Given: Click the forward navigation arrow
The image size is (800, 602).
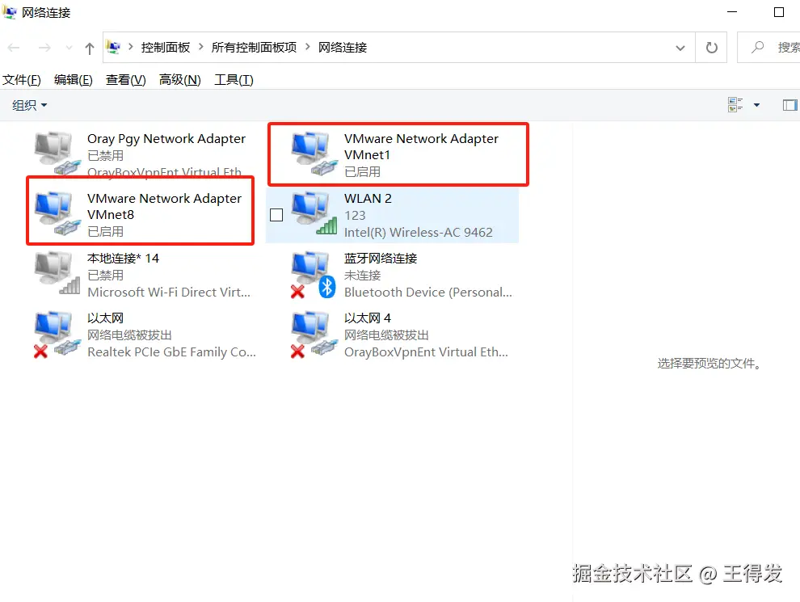Looking at the screenshot, I should click(x=44, y=48).
